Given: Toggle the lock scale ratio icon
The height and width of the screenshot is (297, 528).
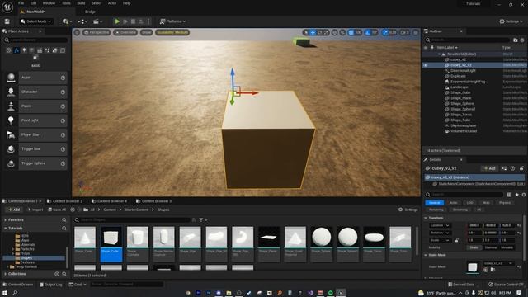Looking at the screenshot, I should coord(456,240).
